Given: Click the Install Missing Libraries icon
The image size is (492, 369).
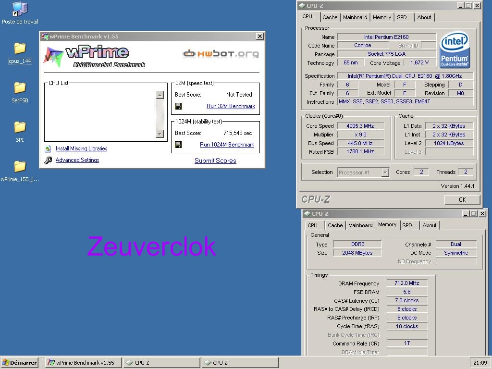Looking at the screenshot, I should [x=48, y=149].
